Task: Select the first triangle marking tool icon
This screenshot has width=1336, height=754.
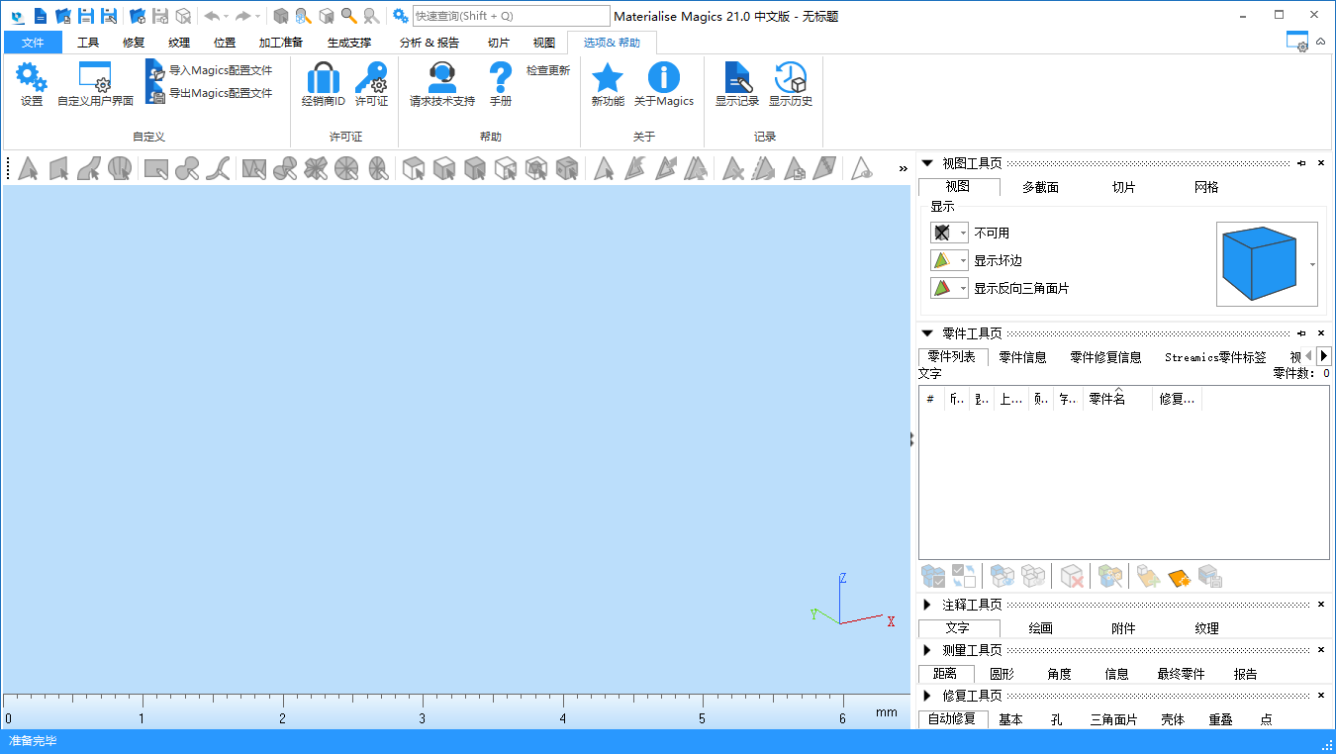Action: pos(29,169)
